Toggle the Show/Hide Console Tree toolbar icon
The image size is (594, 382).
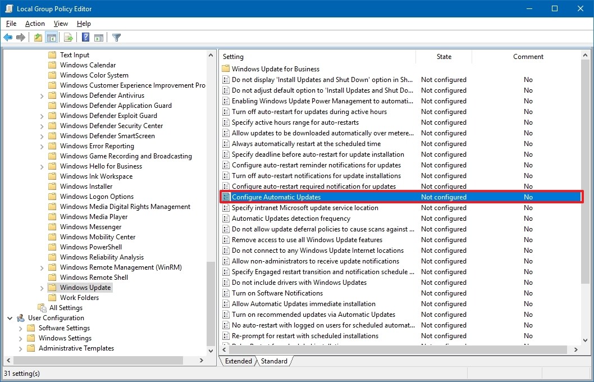pos(51,37)
